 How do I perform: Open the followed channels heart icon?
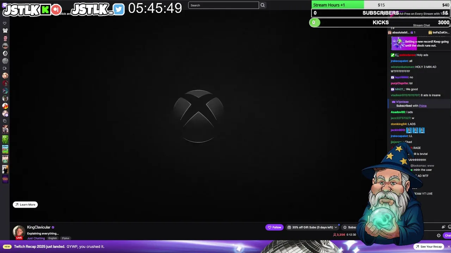[5, 23]
